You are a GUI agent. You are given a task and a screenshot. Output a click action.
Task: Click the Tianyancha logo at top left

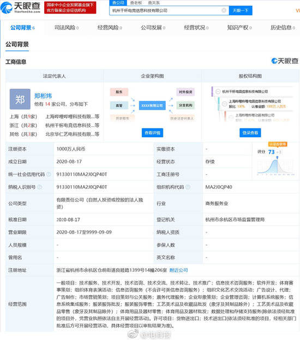coord(21,7)
